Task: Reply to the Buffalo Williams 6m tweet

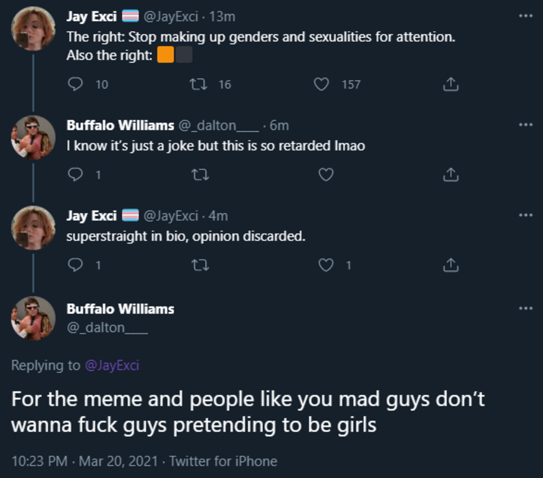Action: pos(76,175)
